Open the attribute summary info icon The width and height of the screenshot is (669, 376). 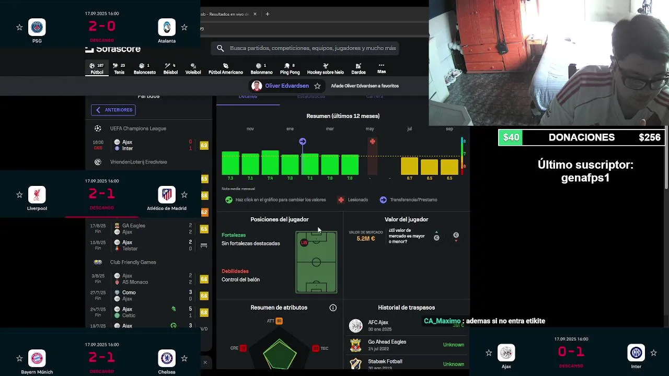click(333, 308)
